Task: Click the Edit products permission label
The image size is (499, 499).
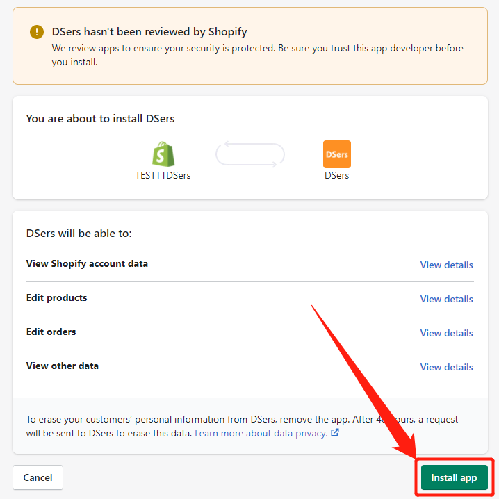Action: click(57, 298)
